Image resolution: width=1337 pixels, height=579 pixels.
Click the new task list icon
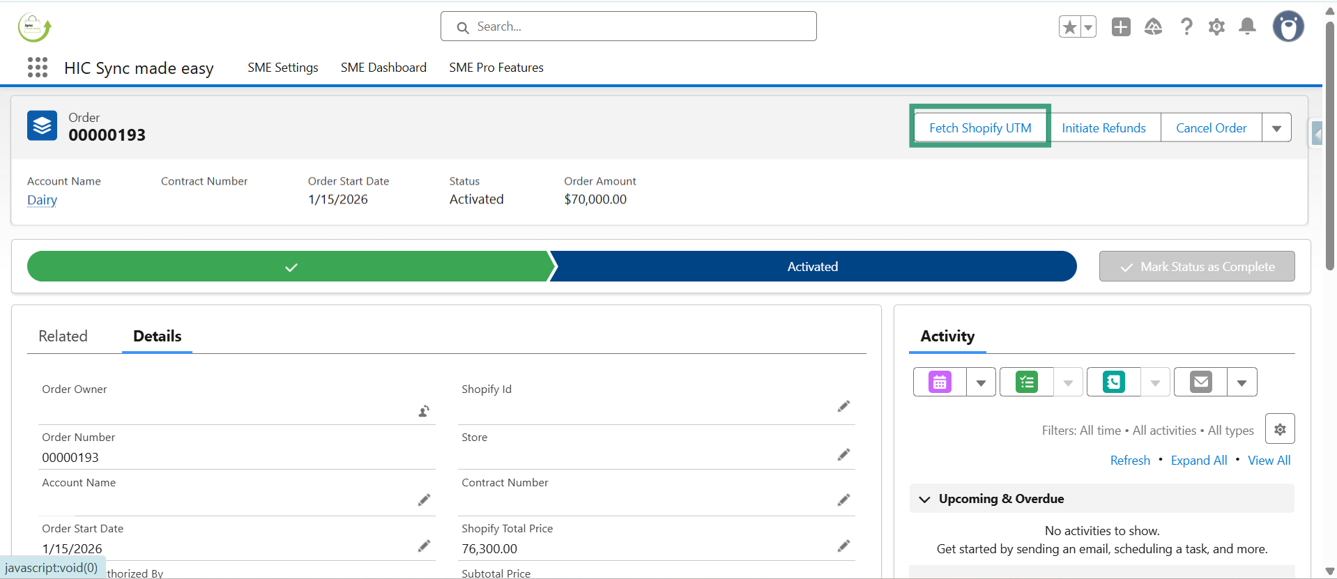[1026, 382]
